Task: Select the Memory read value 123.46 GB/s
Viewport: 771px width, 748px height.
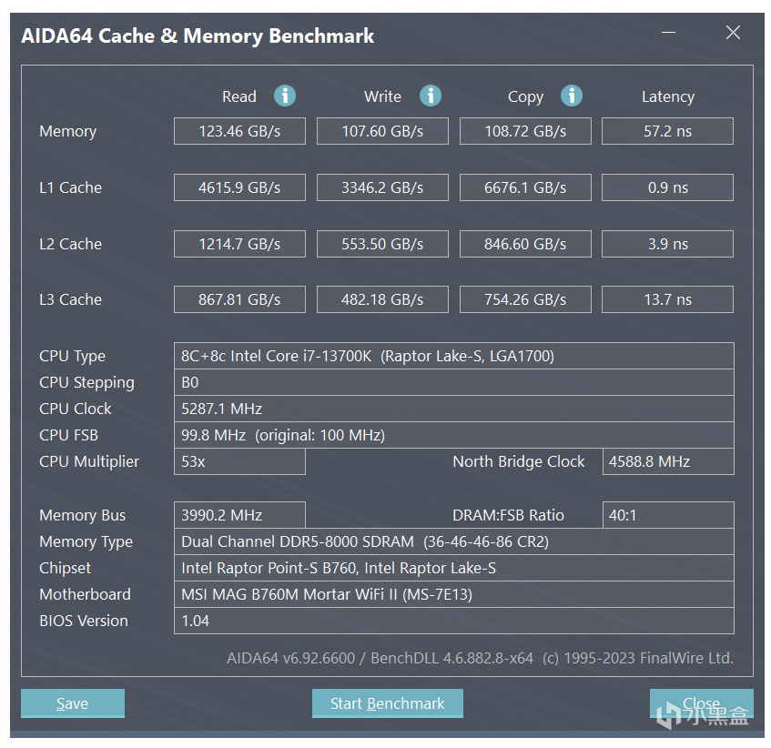Action: click(x=239, y=131)
